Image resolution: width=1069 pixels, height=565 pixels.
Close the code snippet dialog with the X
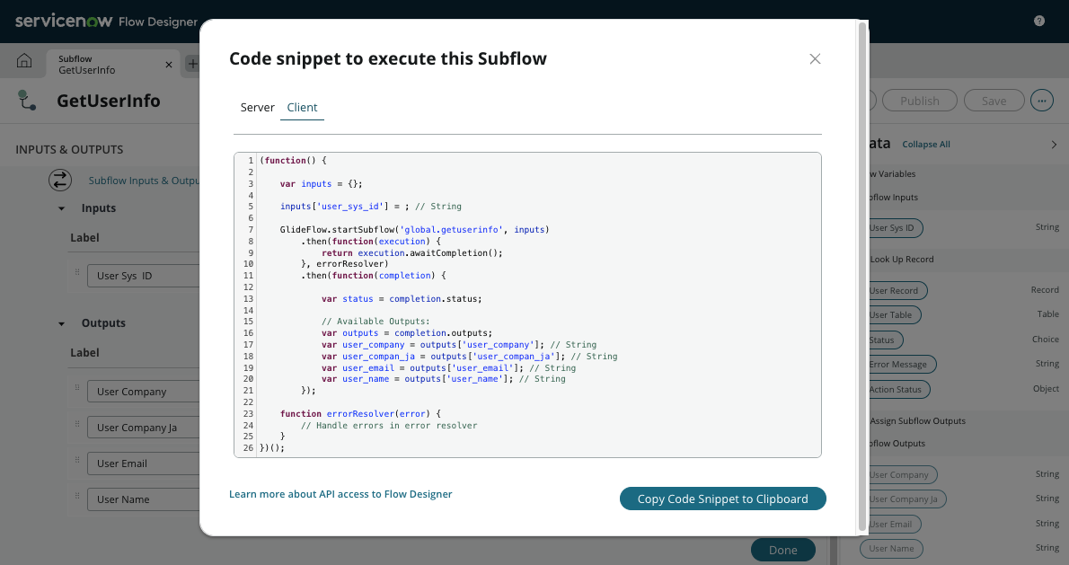pos(815,58)
